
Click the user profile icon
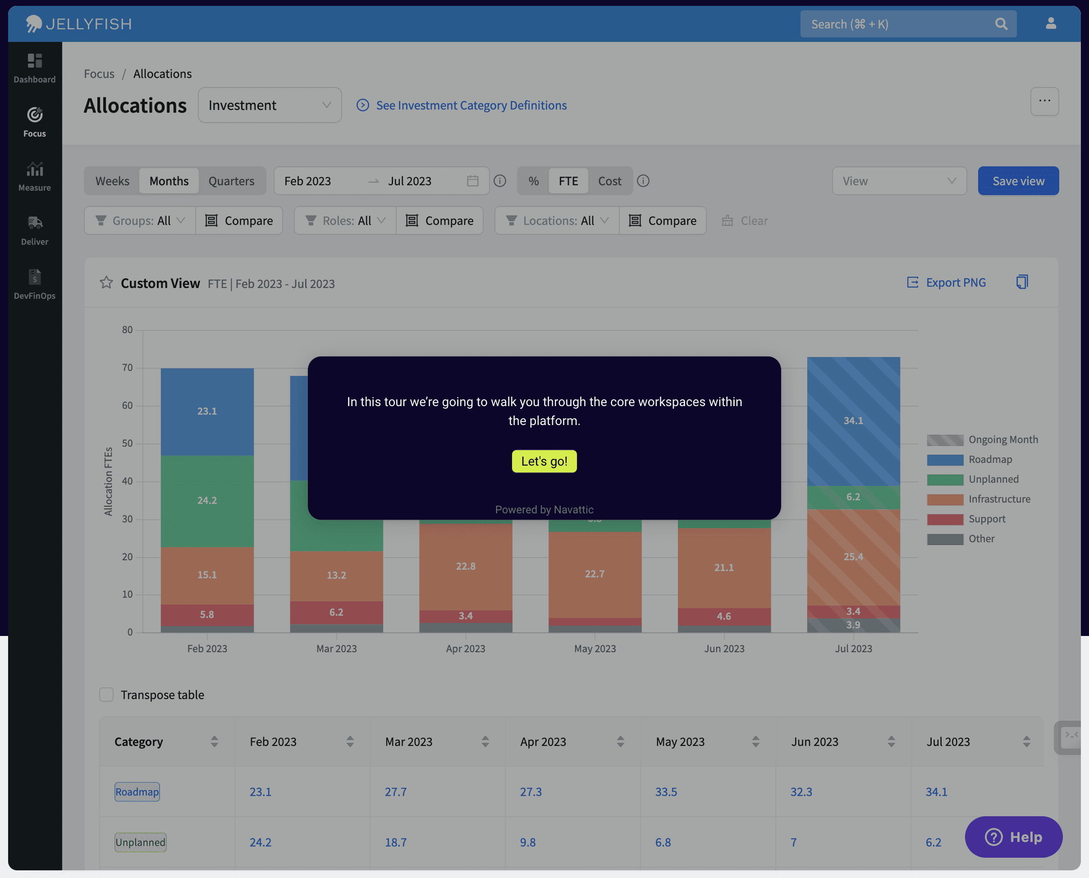pyautogui.click(x=1051, y=23)
